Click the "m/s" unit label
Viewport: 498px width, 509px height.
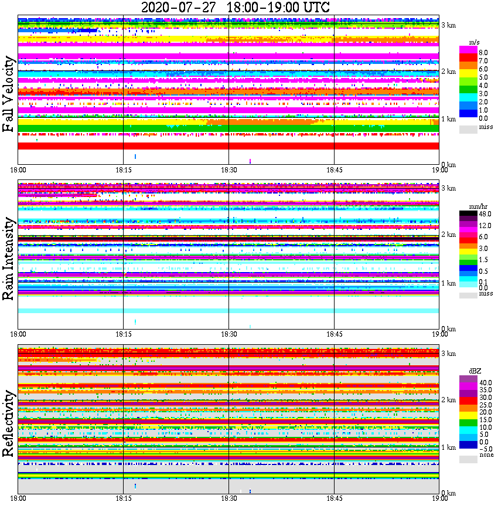pos(474,42)
